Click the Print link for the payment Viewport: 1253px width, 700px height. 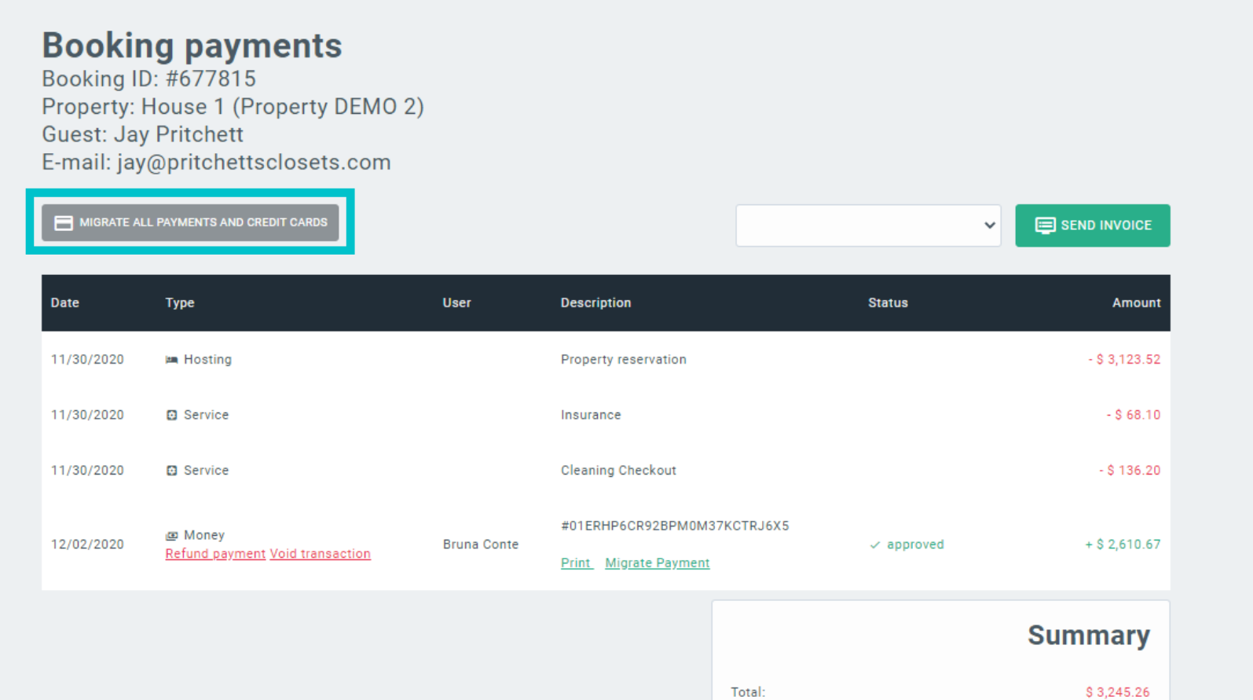coord(576,563)
